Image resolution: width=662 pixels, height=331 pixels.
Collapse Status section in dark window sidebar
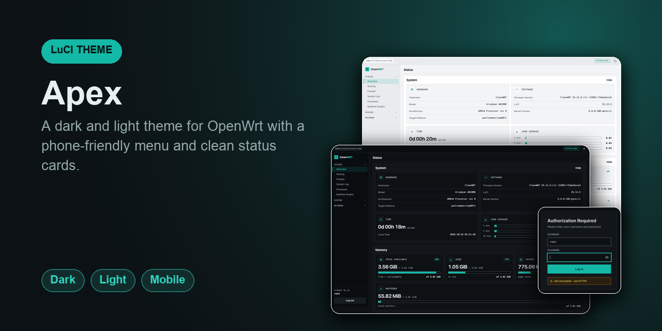click(x=350, y=164)
